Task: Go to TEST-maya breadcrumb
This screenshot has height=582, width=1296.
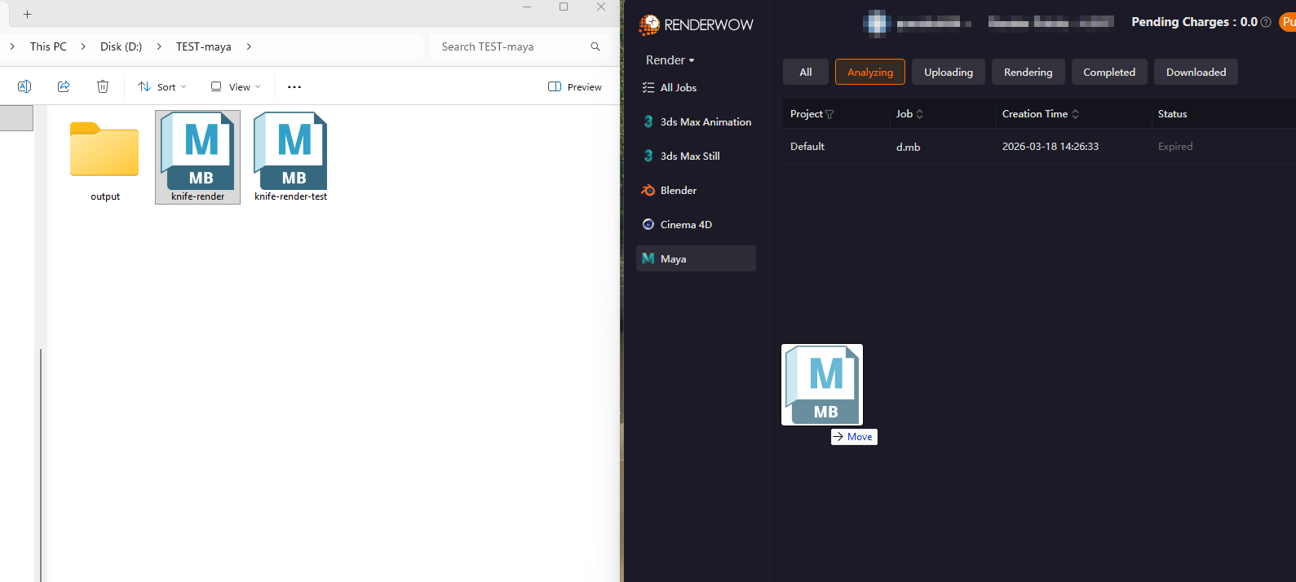Action: 204,46
